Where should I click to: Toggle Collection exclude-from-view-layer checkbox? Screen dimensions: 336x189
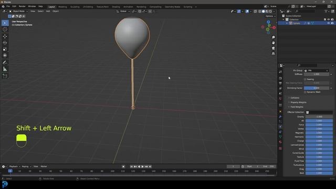pyautogui.click(x=325, y=19)
